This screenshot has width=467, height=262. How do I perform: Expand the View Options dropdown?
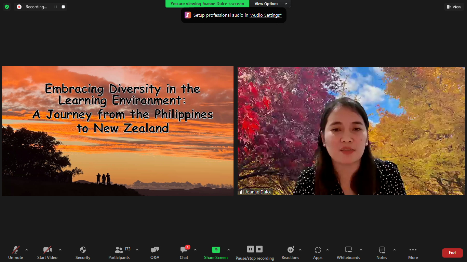pyautogui.click(x=270, y=4)
